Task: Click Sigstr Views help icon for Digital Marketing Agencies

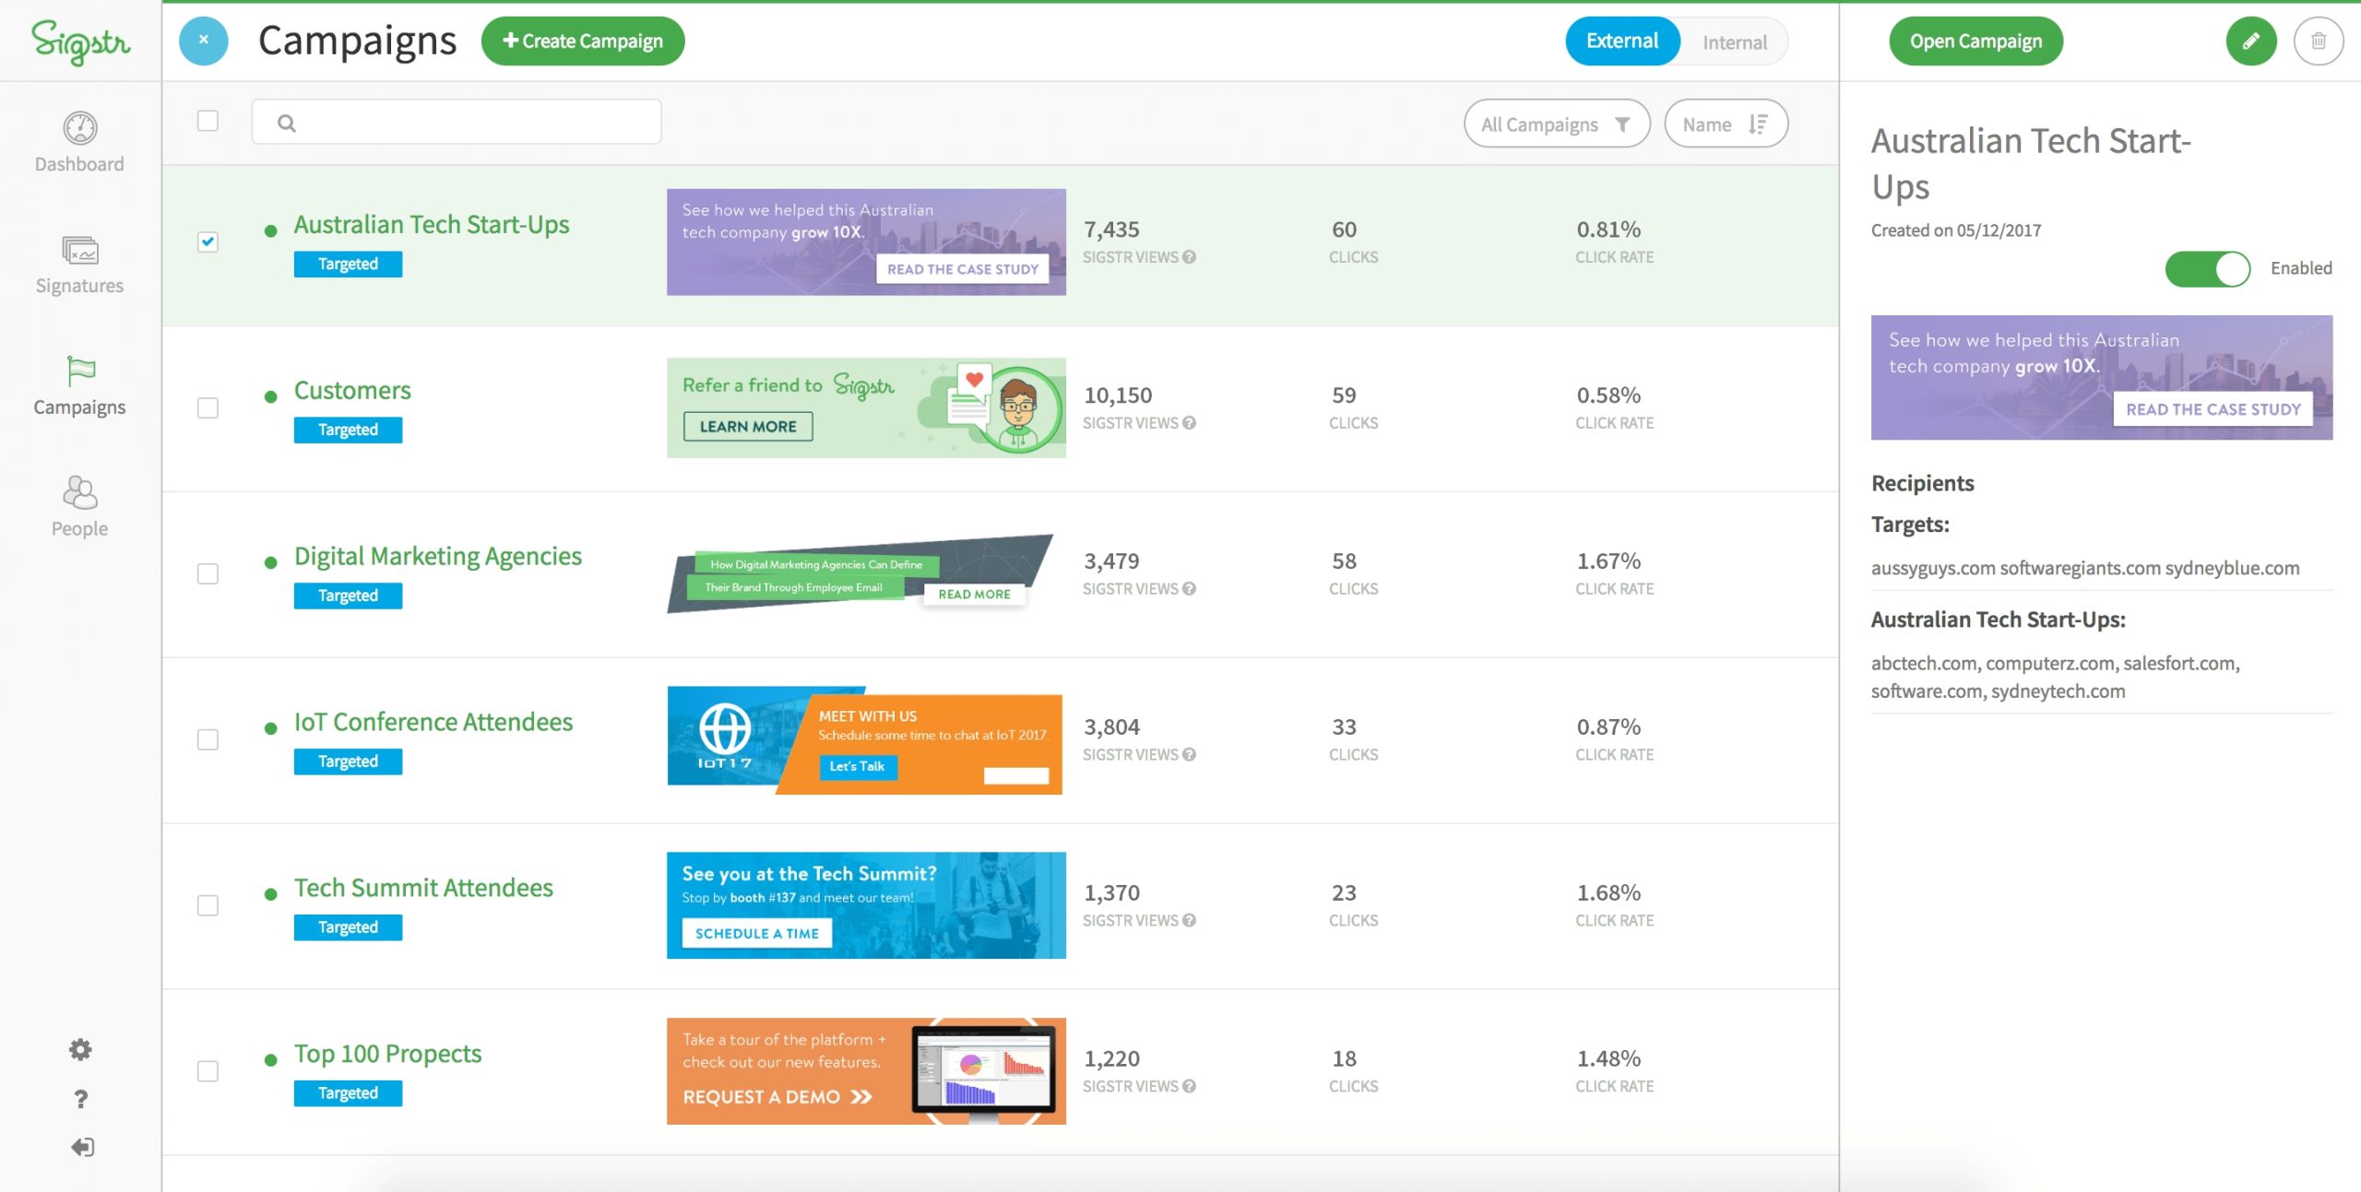Action: point(1190,589)
